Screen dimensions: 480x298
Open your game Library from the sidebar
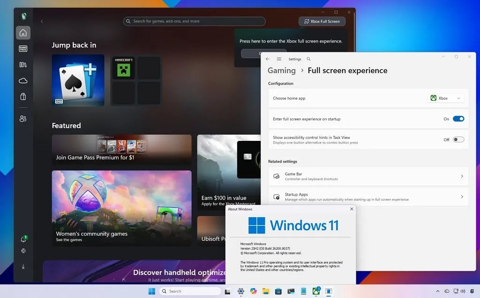22,65
